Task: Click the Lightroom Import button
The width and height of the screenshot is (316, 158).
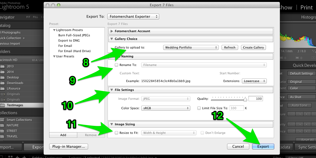Action: click(11, 147)
